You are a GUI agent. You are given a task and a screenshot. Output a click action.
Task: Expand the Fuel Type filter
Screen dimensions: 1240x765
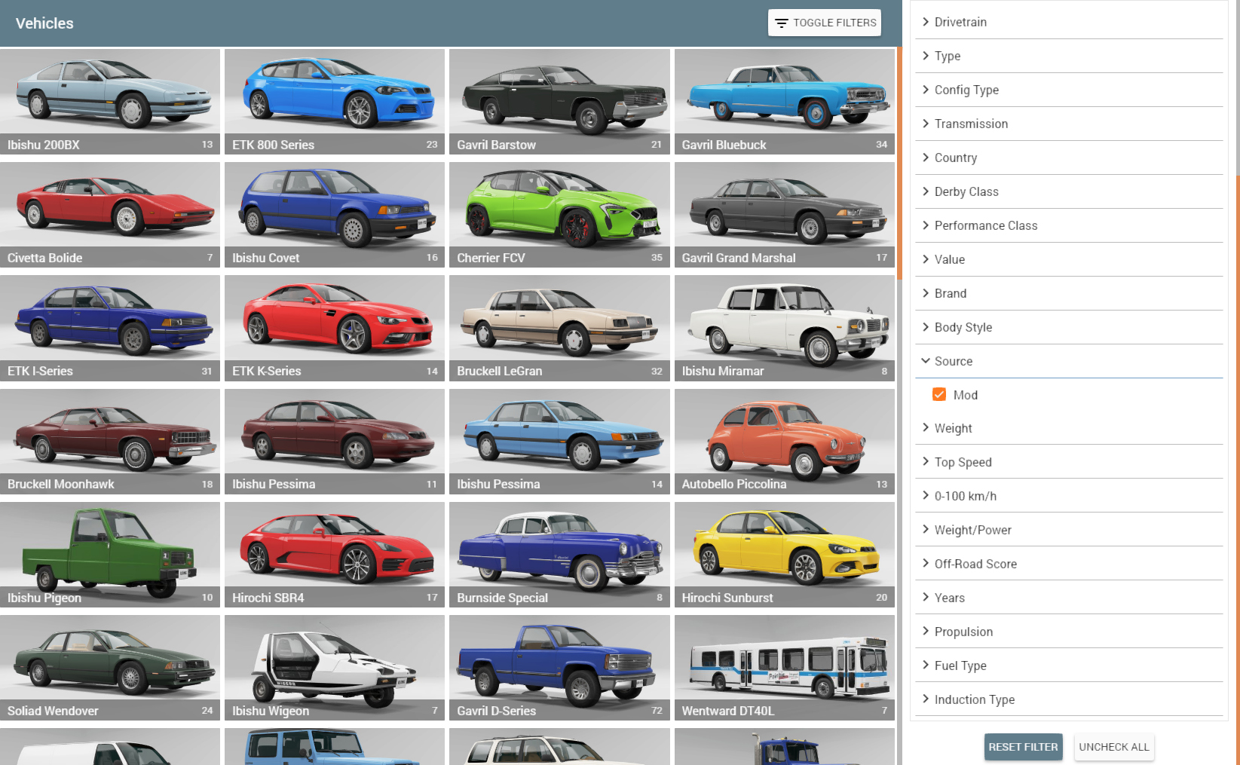click(x=1069, y=666)
